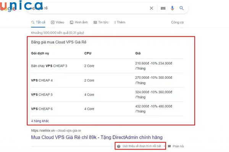Screen dimensions: 229x152
Task: Open the on-screen keyboard icon
Action: point(163,8)
